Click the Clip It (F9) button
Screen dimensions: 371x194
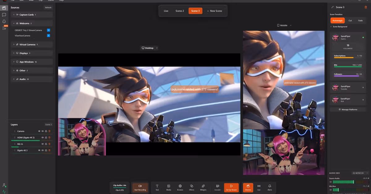tap(120, 190)
